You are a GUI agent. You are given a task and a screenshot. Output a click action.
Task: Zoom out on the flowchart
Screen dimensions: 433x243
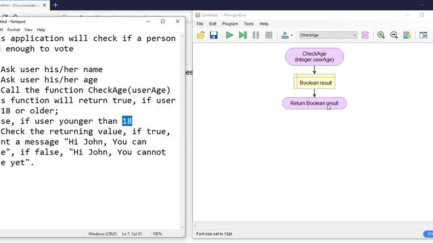click(394, 35)
